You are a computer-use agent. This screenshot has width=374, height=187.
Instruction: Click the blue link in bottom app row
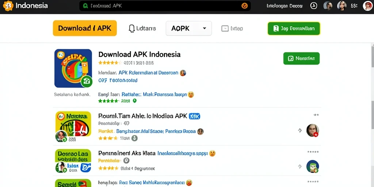pyautogui.click(x=152, y=183)
